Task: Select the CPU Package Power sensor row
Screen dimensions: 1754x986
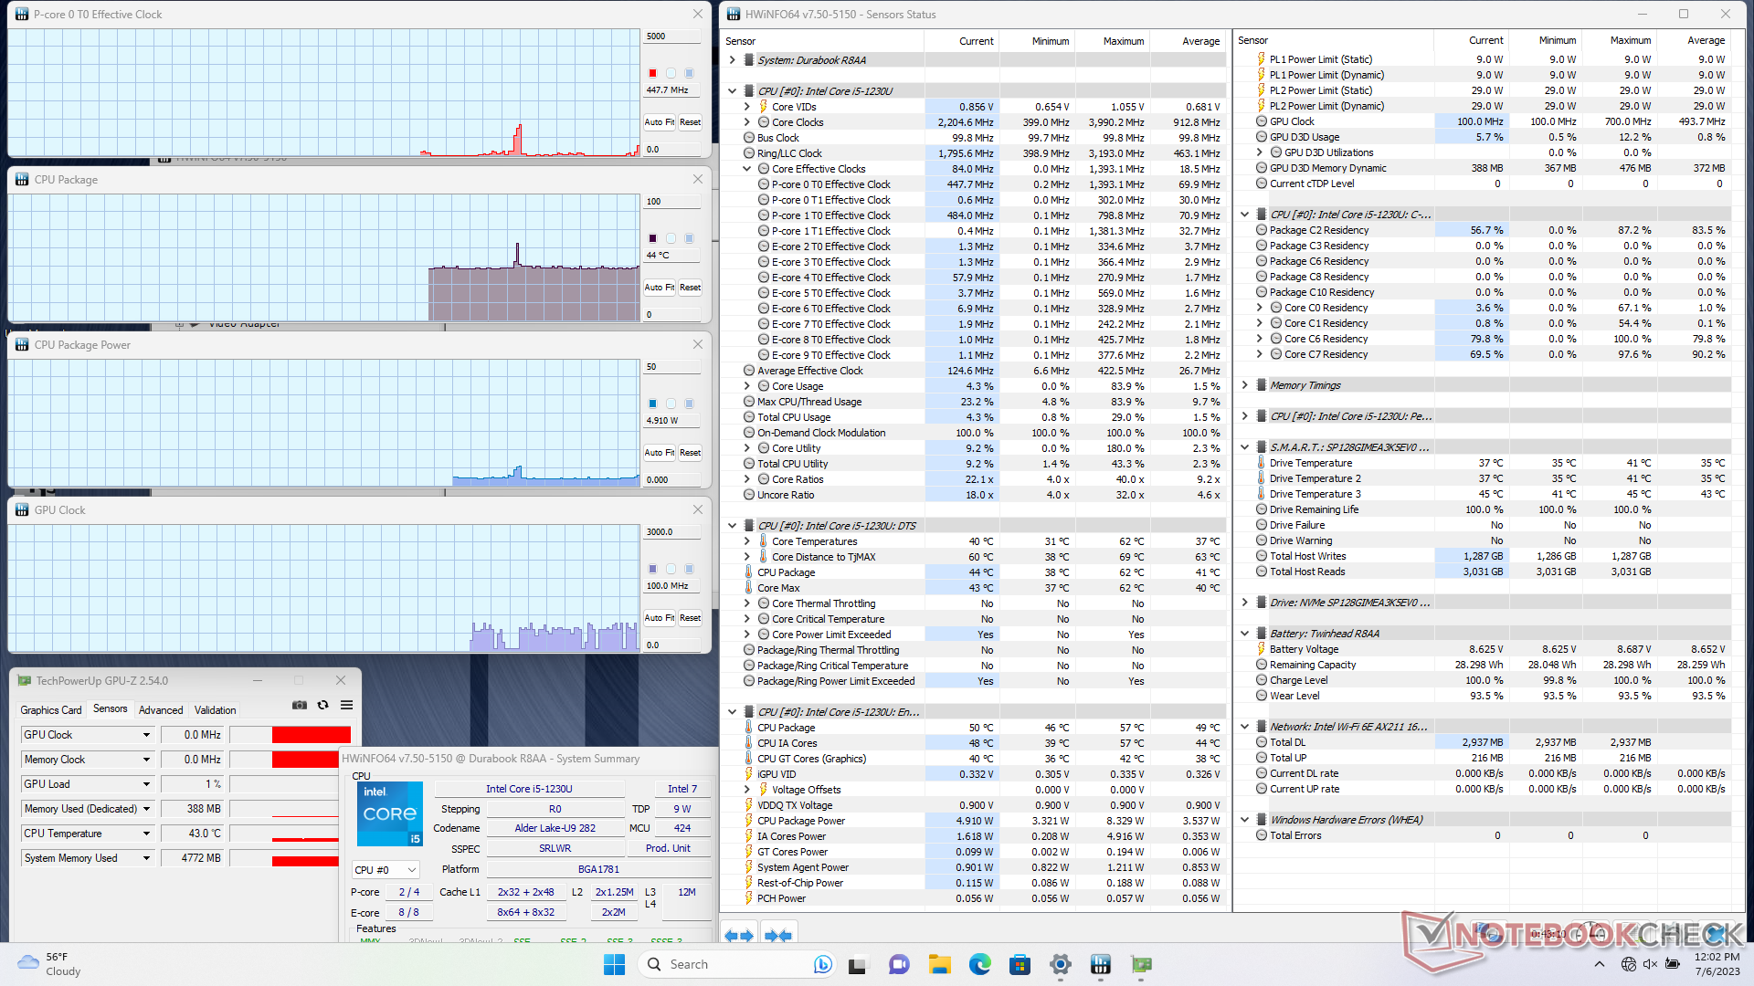Action: [x=974, y=821]
